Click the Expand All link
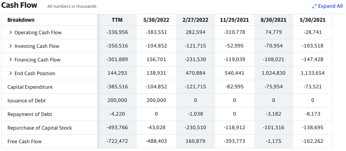 [330, 6]
